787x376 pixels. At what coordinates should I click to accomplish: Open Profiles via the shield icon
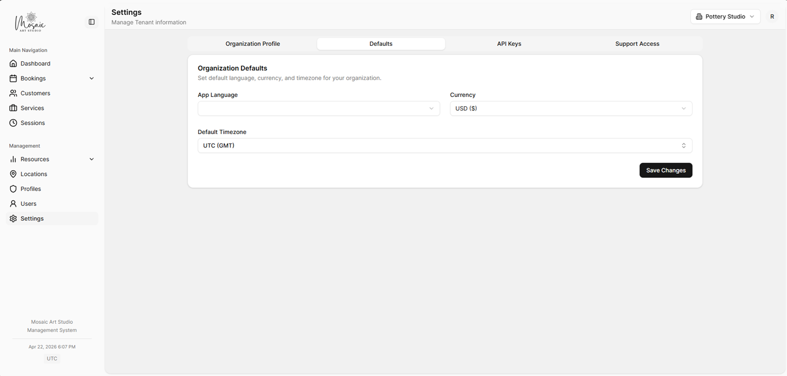(13, 189)
